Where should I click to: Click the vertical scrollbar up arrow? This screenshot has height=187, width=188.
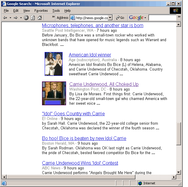pyautogui.click(x=179, y=24)
